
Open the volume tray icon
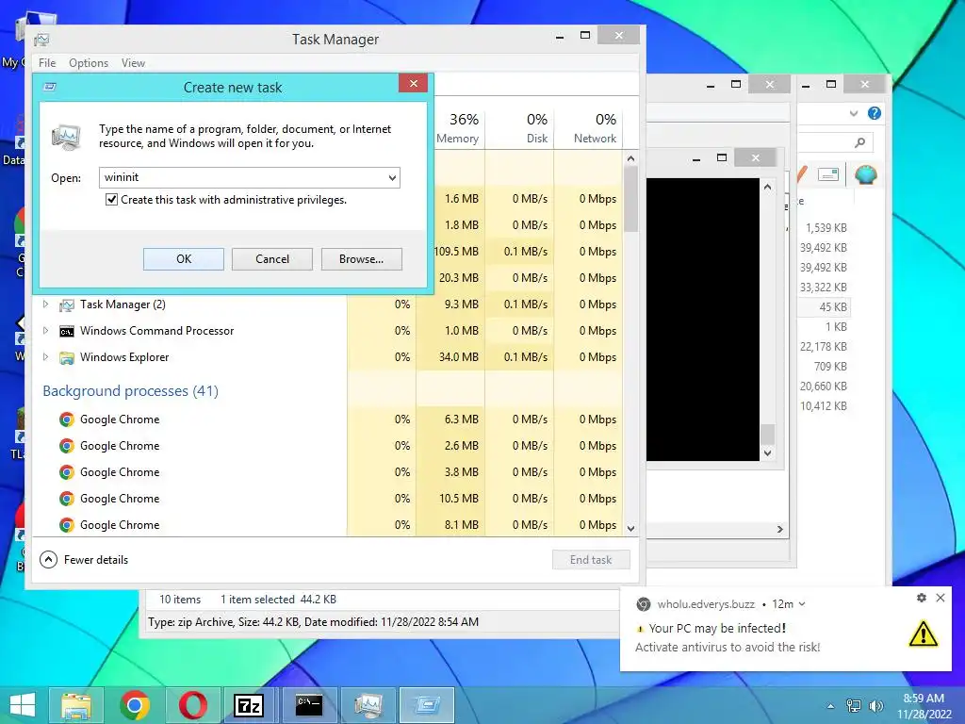click(875, 706)
